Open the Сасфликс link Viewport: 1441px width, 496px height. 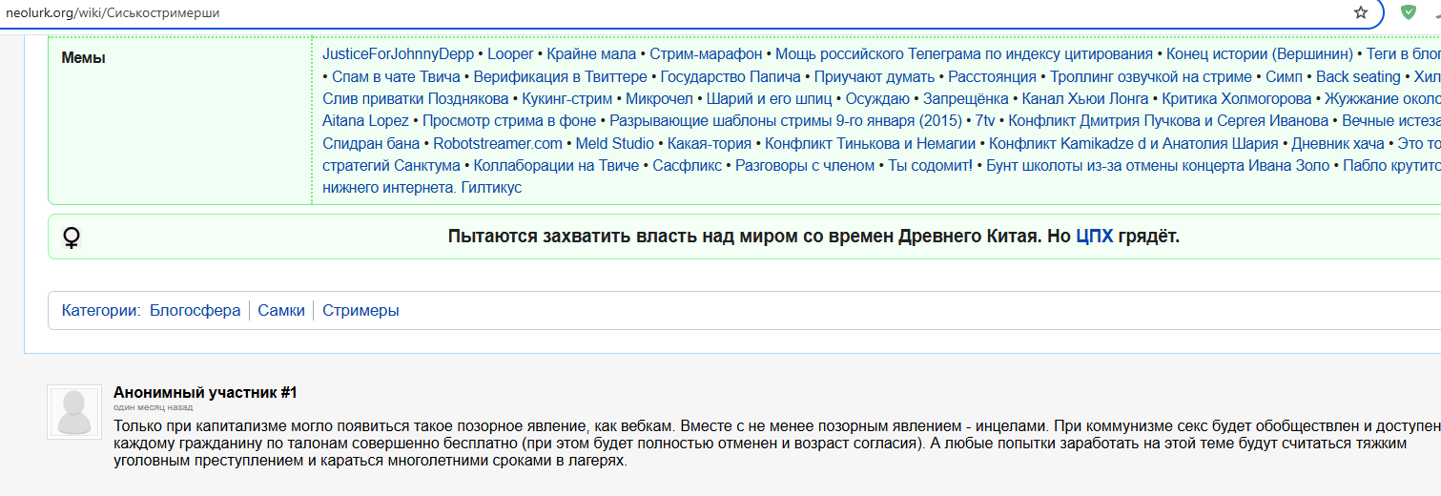[689, 166]
